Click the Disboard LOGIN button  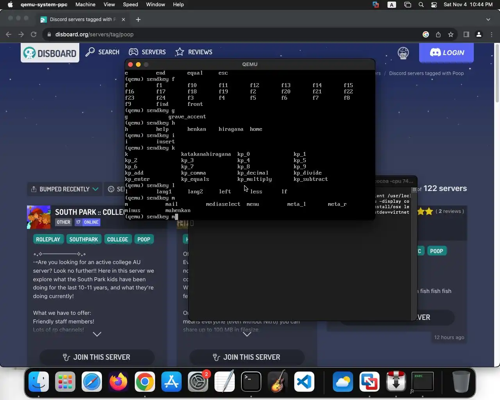click(x=446, y=53)
